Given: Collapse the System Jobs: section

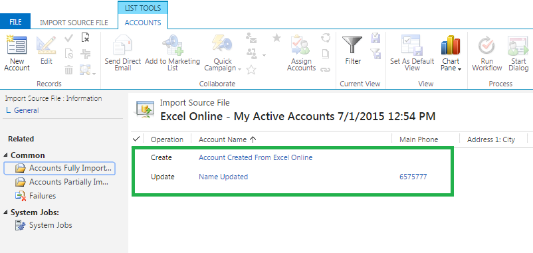Looking at the screenshot, I should pyautogui.click(x=5, y=212).
